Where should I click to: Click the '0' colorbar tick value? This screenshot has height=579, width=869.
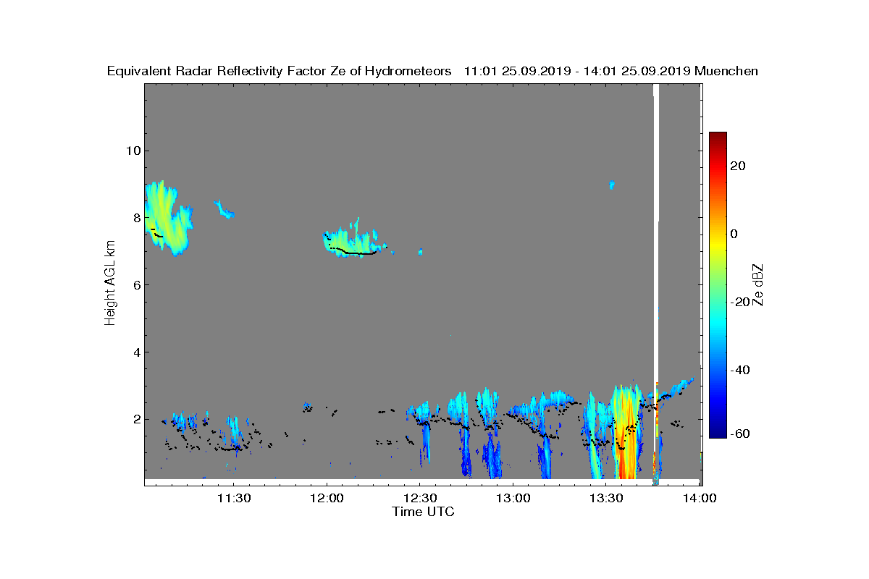pyautogui.click(x=735, y=234)
